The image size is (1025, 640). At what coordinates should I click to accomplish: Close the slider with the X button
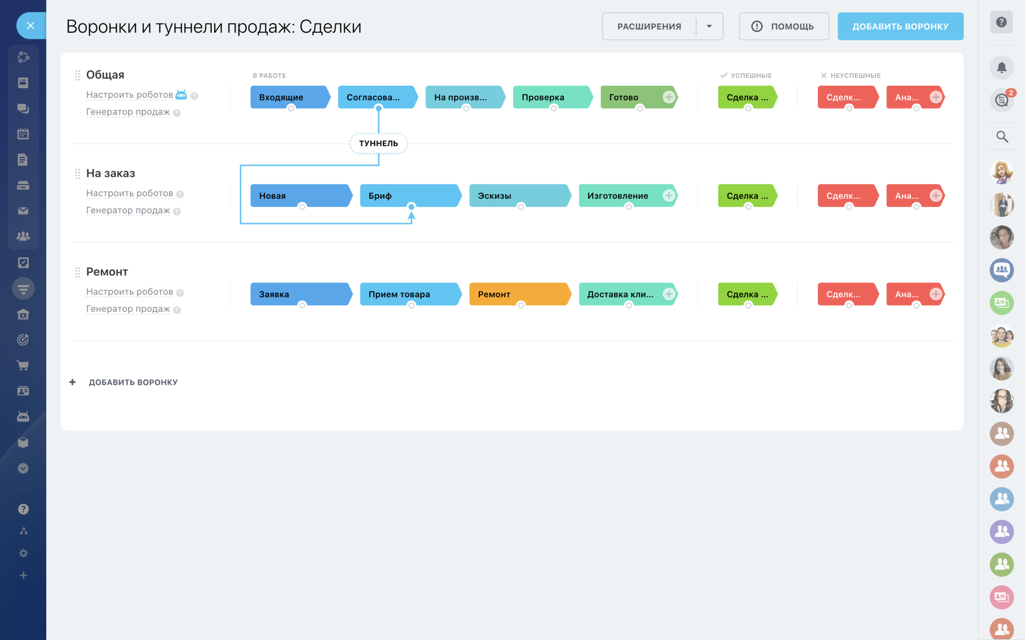point(31,26)
